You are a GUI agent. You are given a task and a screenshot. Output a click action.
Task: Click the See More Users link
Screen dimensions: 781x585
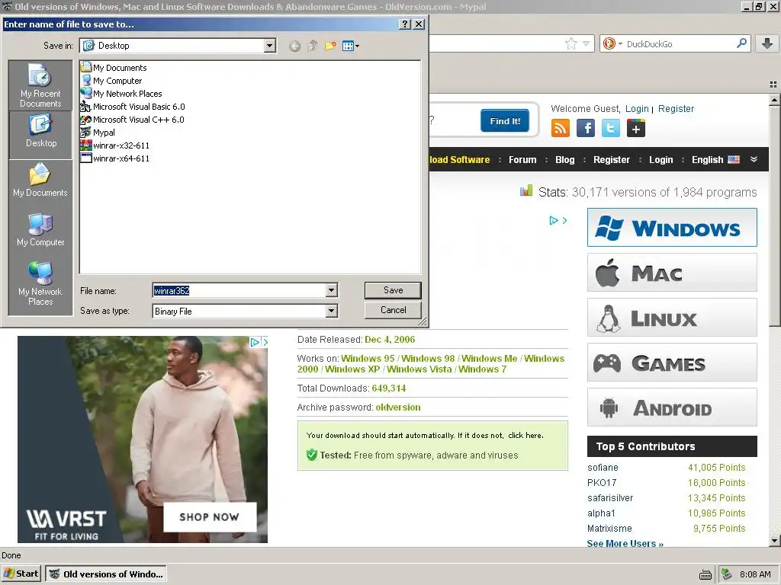625,543
